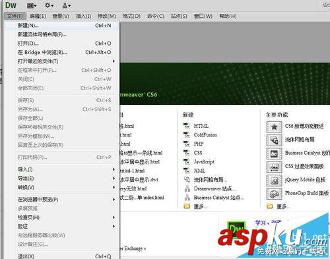Expand 打开最近的文件(T) submenu

(x=61, y=61)
